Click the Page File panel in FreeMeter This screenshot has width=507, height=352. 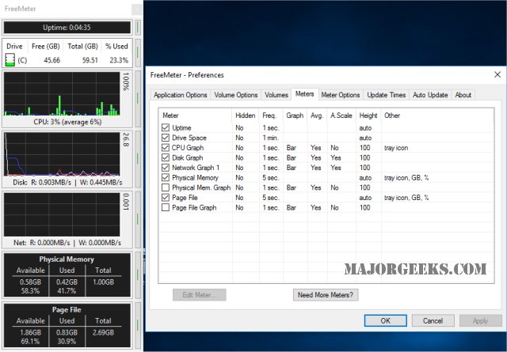point(67,325)
